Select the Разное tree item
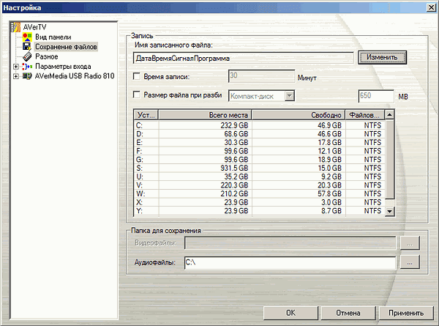 (x=47, y=56)
